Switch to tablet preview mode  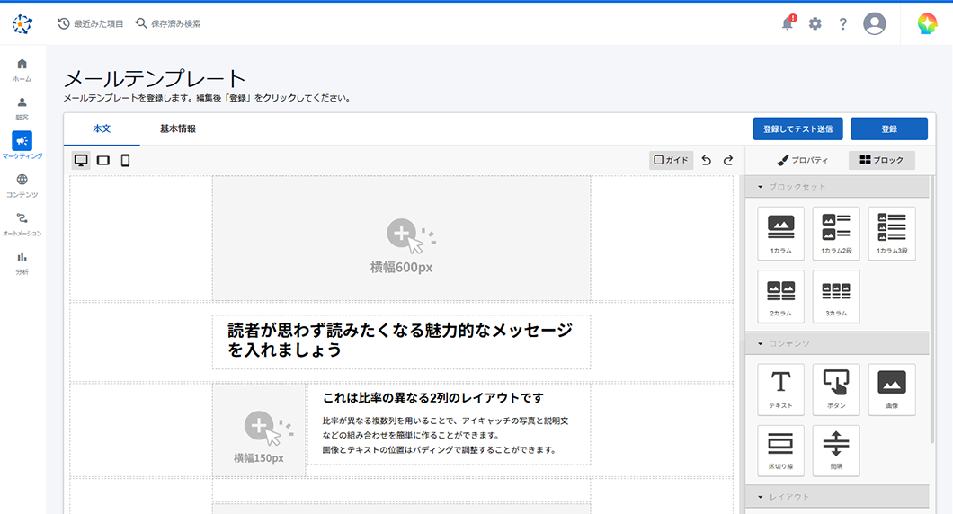[x=103, y=160]
